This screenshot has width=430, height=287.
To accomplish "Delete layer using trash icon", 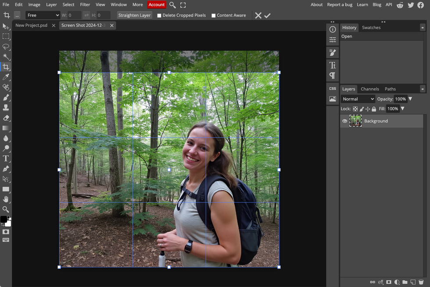I will [421, 282].
